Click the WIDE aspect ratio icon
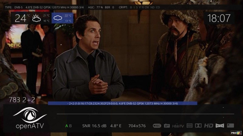Viewport: 243px width, 136px height. [220, 126]
